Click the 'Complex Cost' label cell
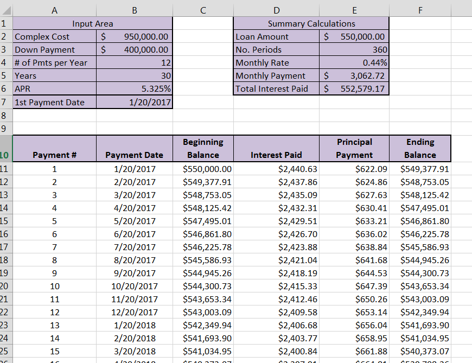472x363 pixels. tap(54, 36)
